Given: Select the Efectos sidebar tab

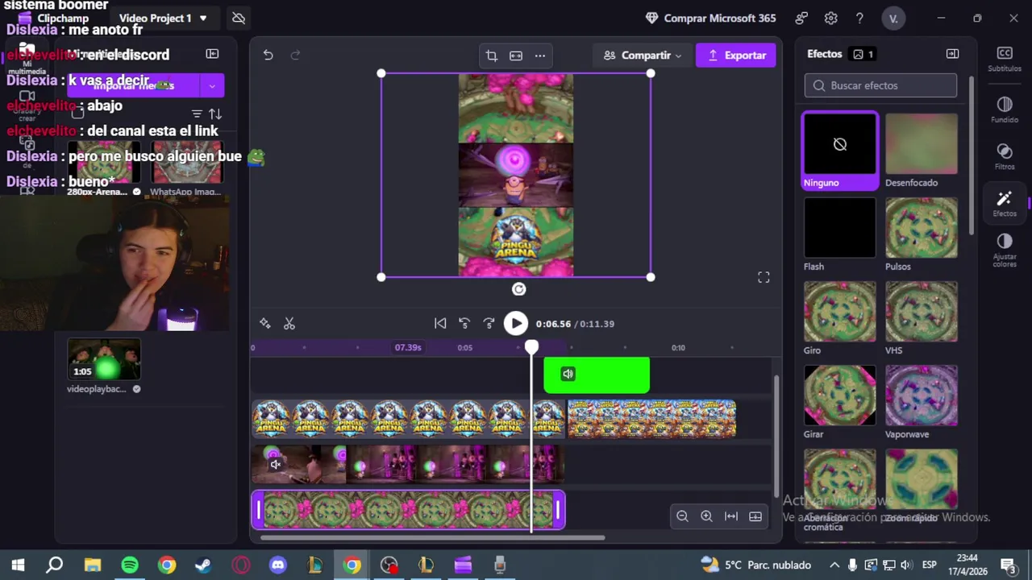Looking at the screenshot, I should point(1005,203).
